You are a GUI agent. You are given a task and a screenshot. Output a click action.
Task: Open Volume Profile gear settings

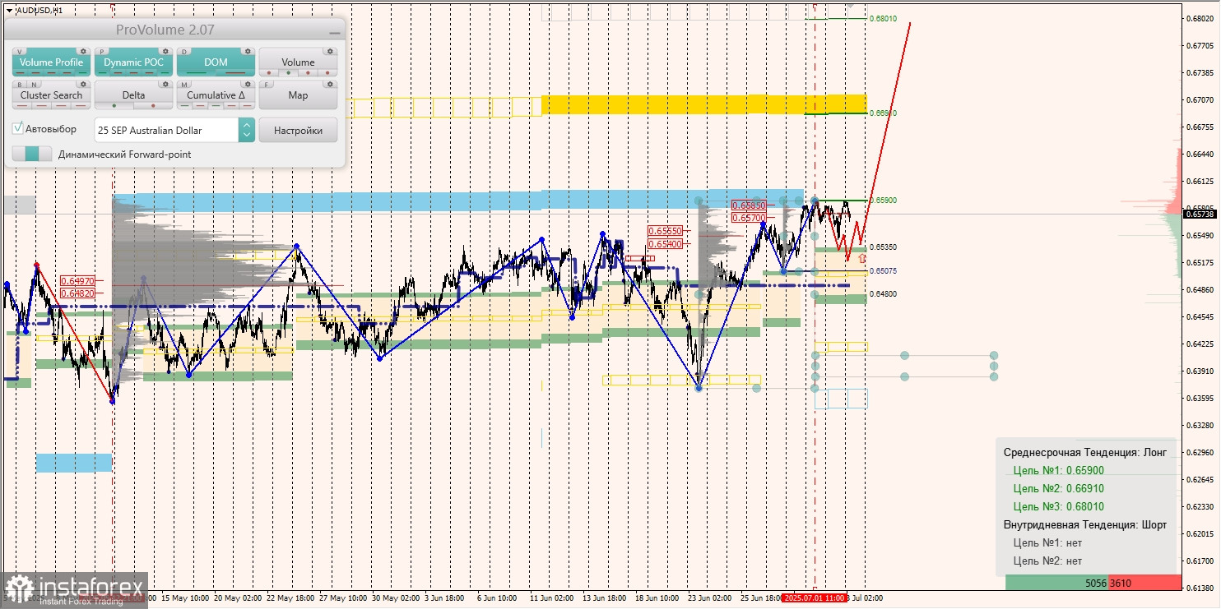(x=83, y=51)
